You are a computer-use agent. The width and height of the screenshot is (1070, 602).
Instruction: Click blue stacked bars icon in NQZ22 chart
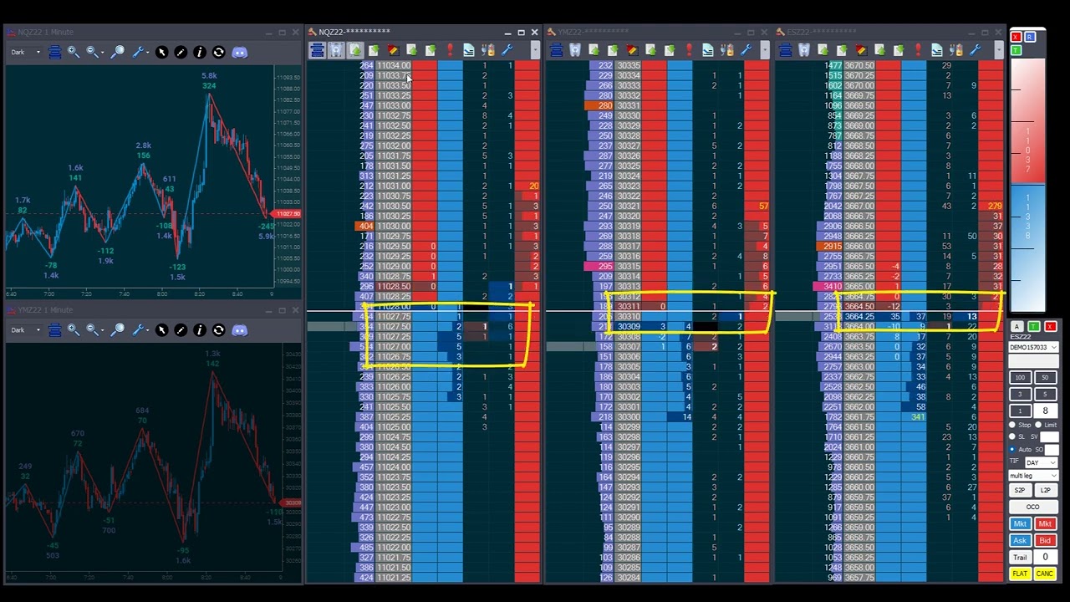54,52
